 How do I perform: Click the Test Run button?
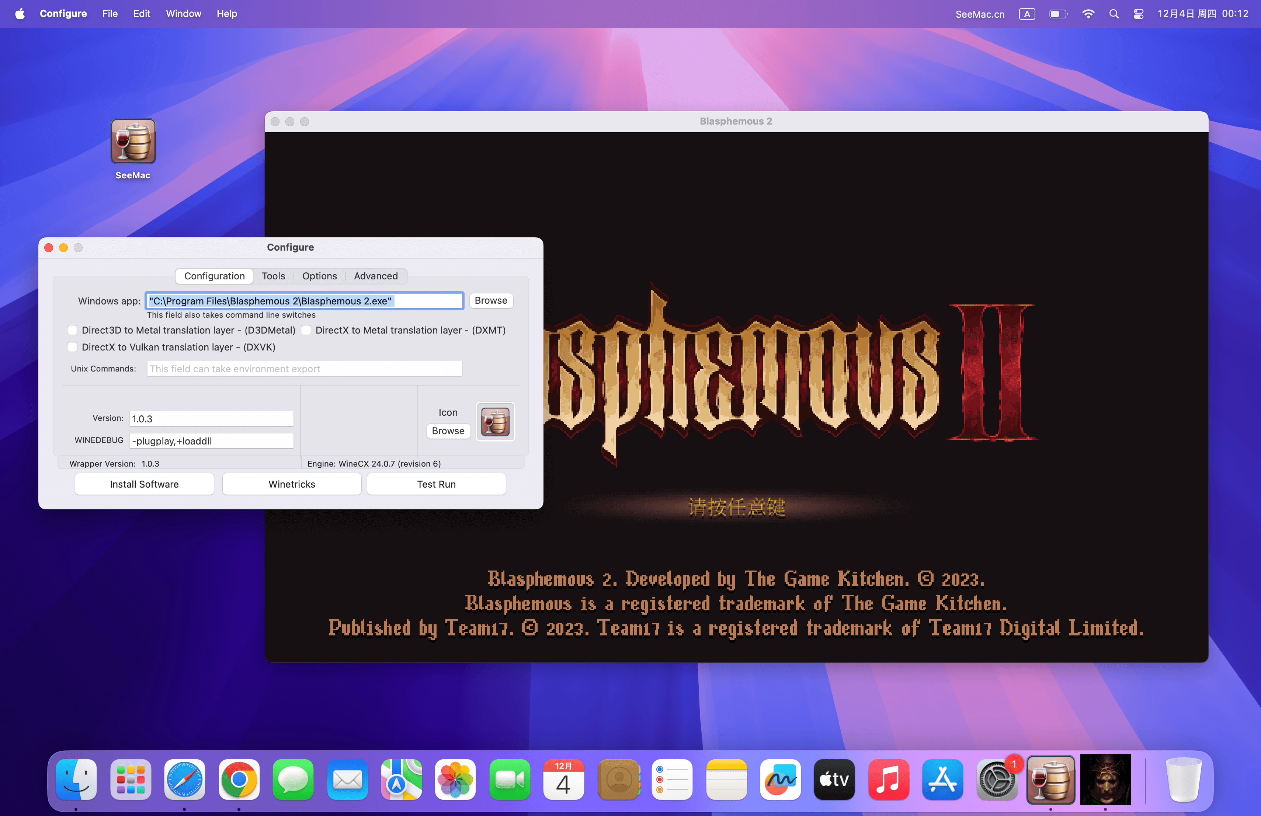tap(436, 484)
